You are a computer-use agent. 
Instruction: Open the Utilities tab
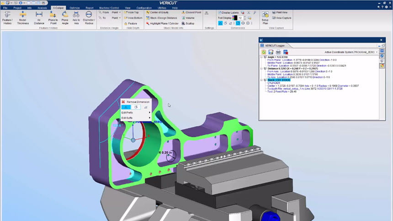point(162,8)
